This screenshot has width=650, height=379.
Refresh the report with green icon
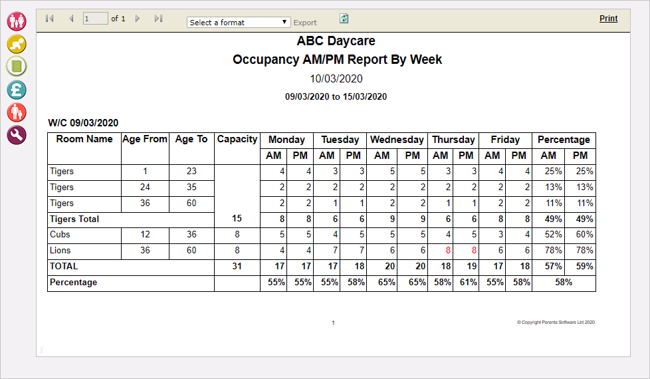tap(344, 18)
